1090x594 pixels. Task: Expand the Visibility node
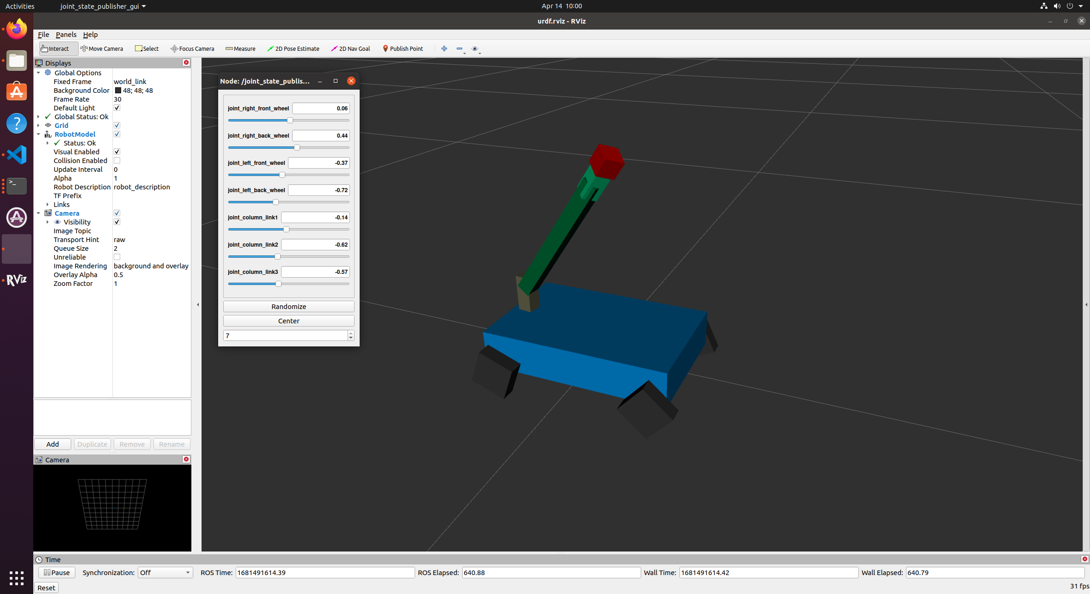coord(48,222)
